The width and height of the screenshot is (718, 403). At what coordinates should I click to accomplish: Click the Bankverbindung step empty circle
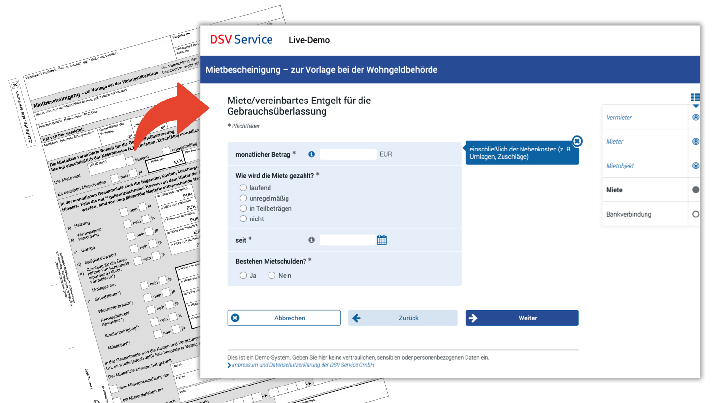pyautogui.click(x=696, y=214)
